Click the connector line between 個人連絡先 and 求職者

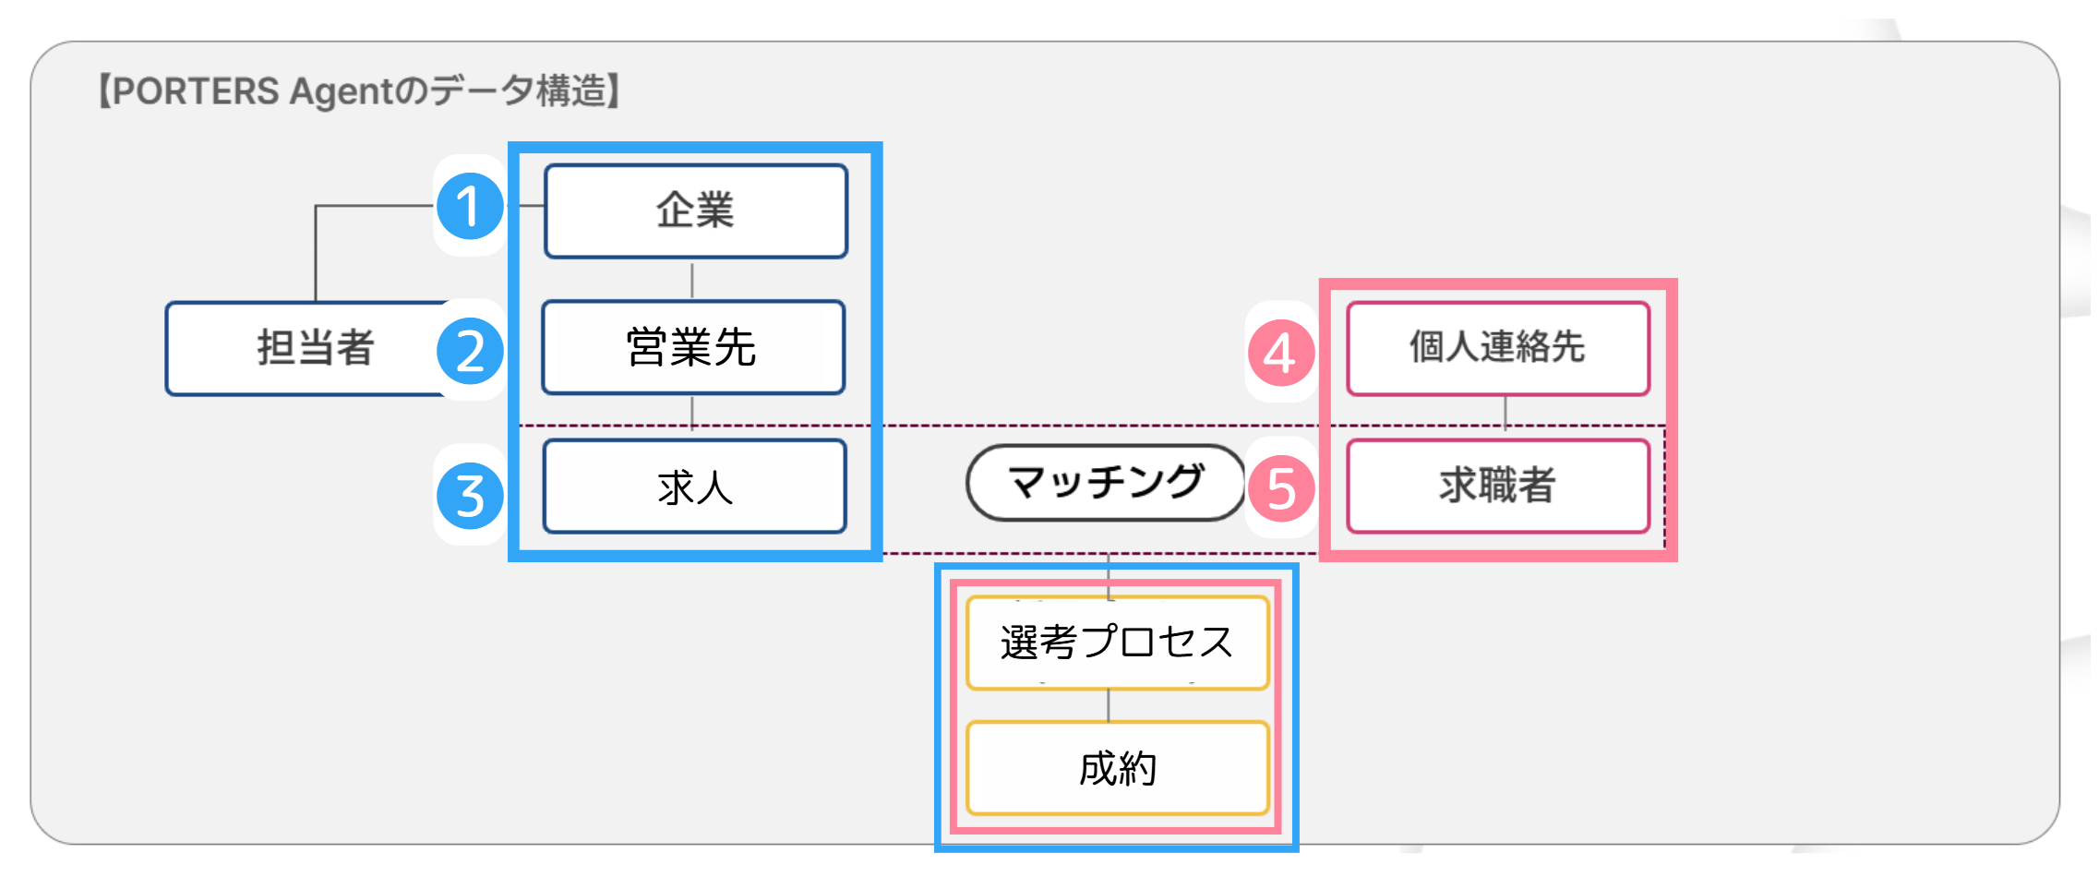point(1505,413)
